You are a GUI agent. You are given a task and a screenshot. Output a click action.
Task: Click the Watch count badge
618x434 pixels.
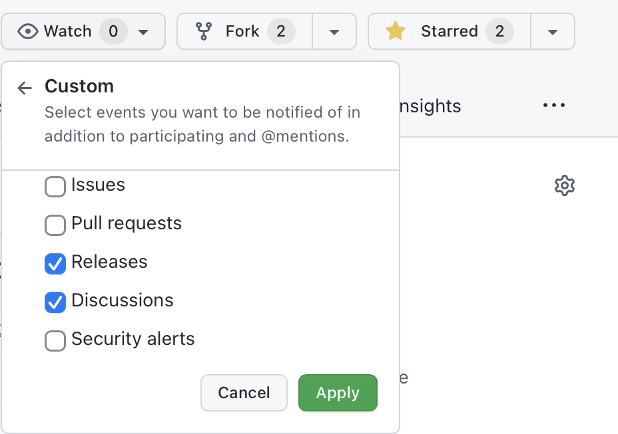tap(113, 31)
